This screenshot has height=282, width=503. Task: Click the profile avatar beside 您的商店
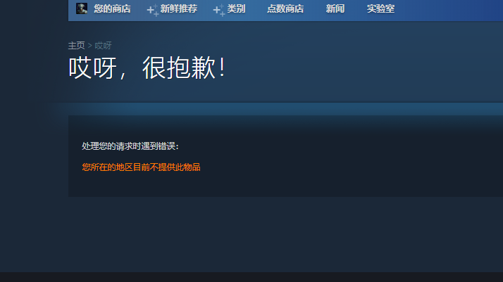click(82, 8)
